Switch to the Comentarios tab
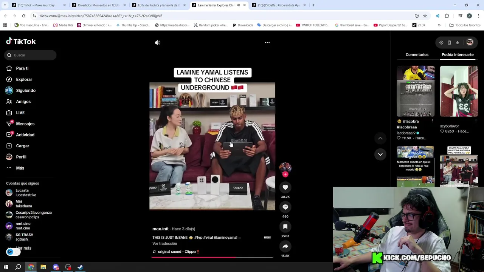 pos(417,55)
